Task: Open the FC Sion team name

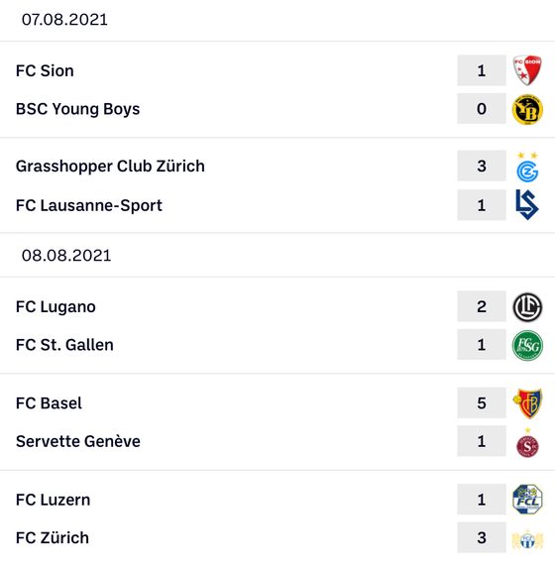Action: pyautogui.click(x=45, y=70)
